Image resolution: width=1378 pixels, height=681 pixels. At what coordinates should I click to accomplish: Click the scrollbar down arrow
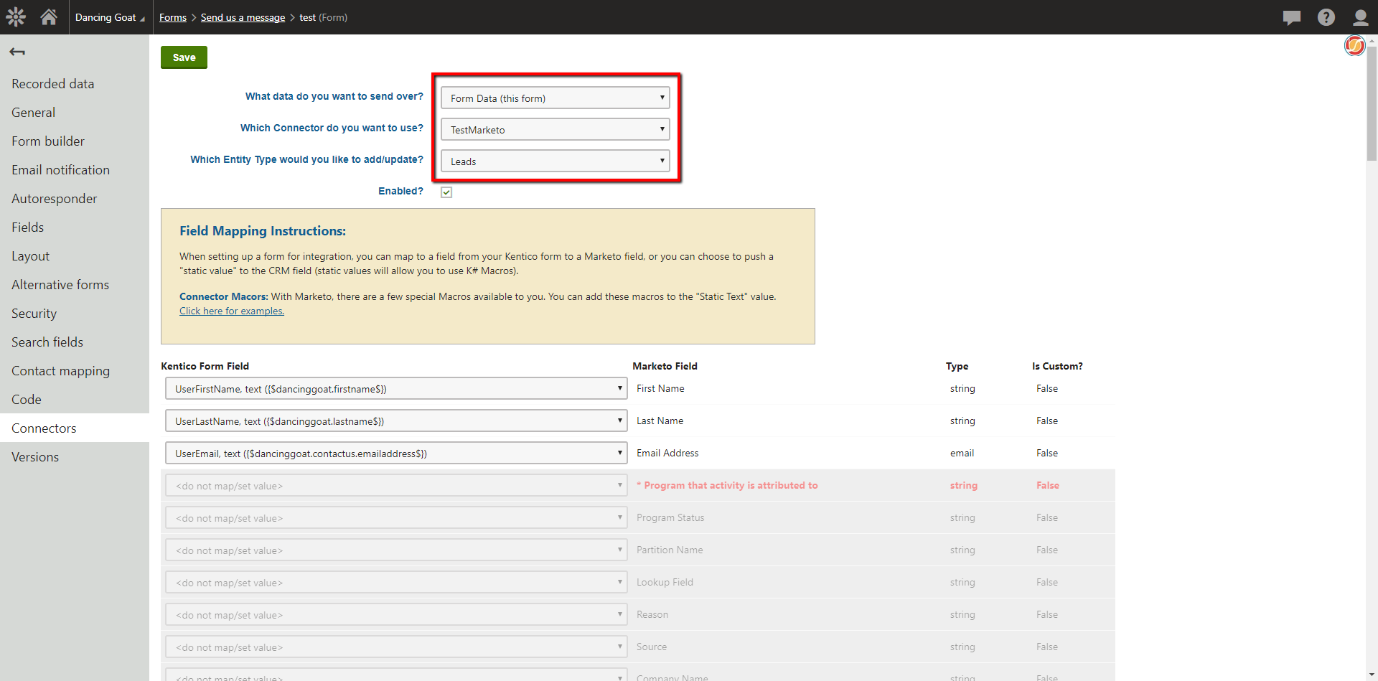point(1372,675)
